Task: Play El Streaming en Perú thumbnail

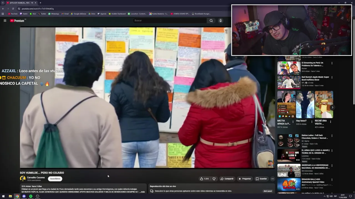Action: click(x=289, y=68)
